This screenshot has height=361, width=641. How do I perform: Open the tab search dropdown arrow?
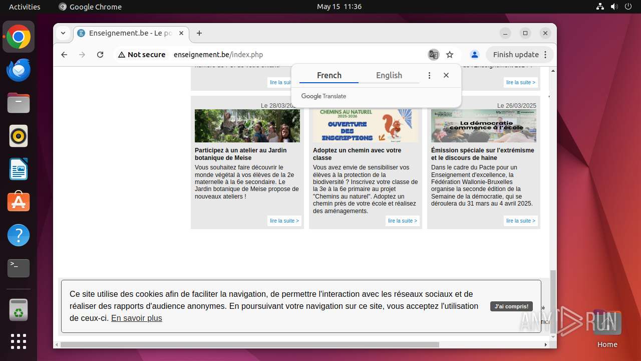click(x=63, y=33)
